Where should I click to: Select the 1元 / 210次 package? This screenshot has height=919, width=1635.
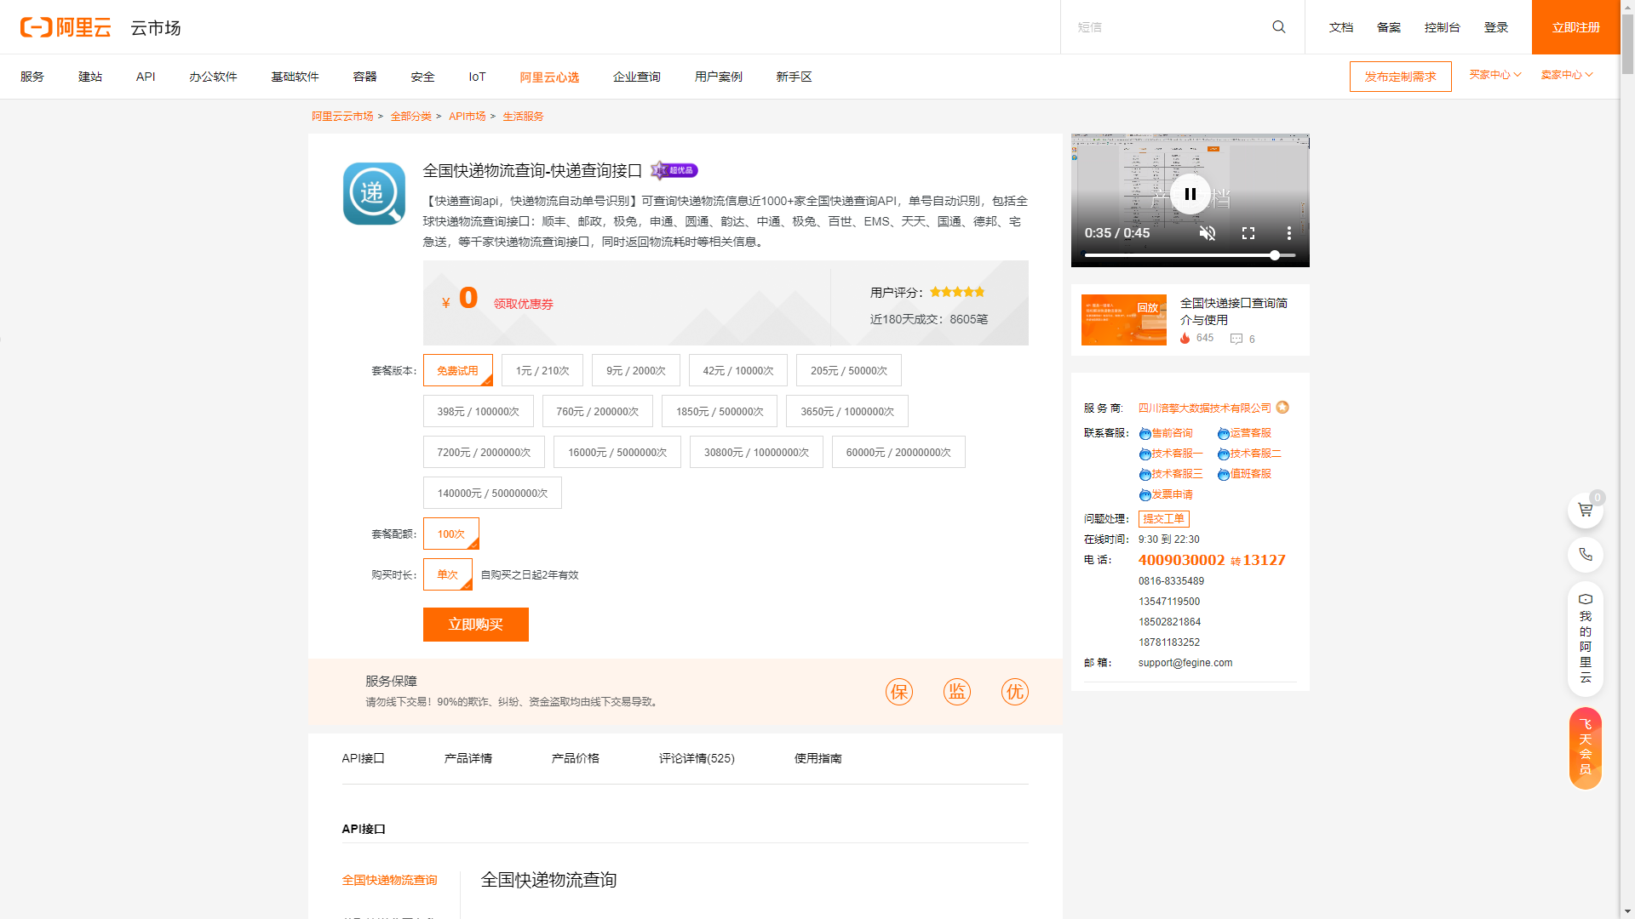[x=542, y=370]
